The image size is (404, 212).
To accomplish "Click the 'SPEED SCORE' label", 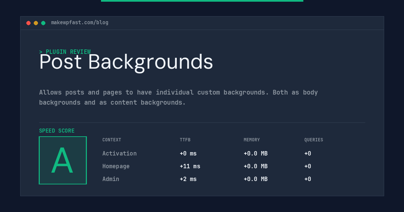I will [x=57, y=131].
